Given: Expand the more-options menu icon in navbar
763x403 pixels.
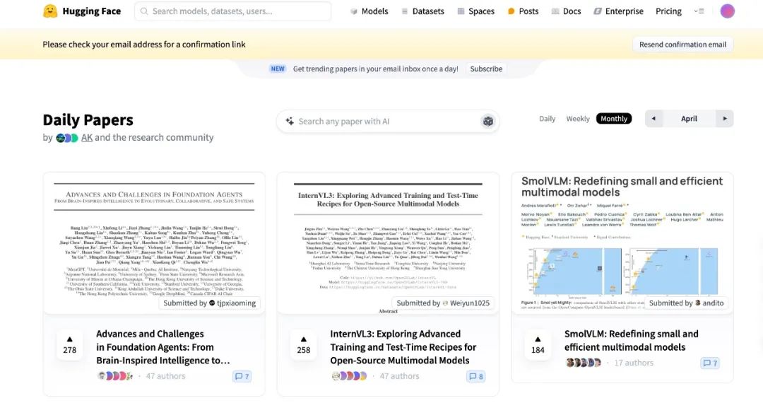Looking at the screenshot, I should coord(699,11).
